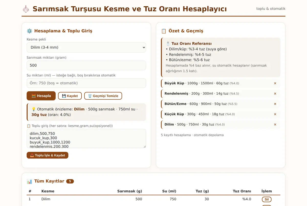This screenshot has width=307, height=206.
Task: Click the chart icon beside Tüm Kayıtlar
Action: pos(29,181)
